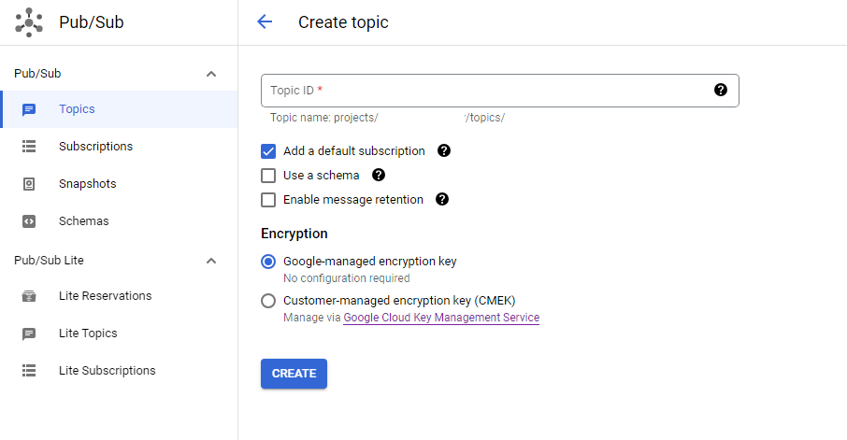Select Customer-managed encryption key radio option
847x440 pixels.
click(268, 301)
